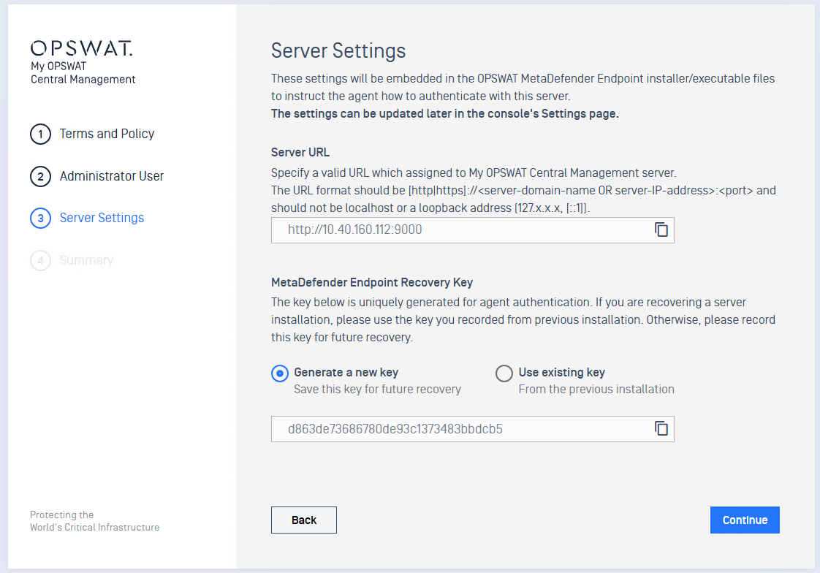The image size is (820, 573).
Task: Click the Server URL section label
Action: [x=300, y=152]
